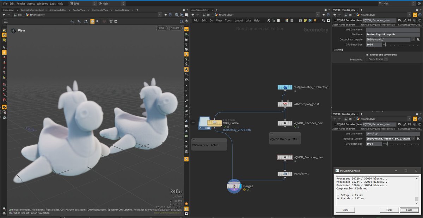Open the VQVDB Encoder gear settings menu
The height and width of the screenshot is (218, 423).
(399, 20)
